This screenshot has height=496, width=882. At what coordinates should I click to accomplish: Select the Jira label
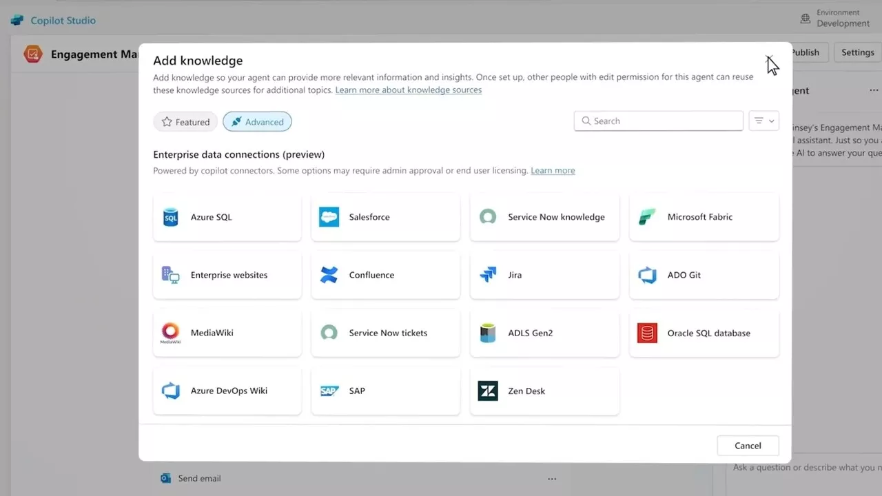[x=515, y=275]
